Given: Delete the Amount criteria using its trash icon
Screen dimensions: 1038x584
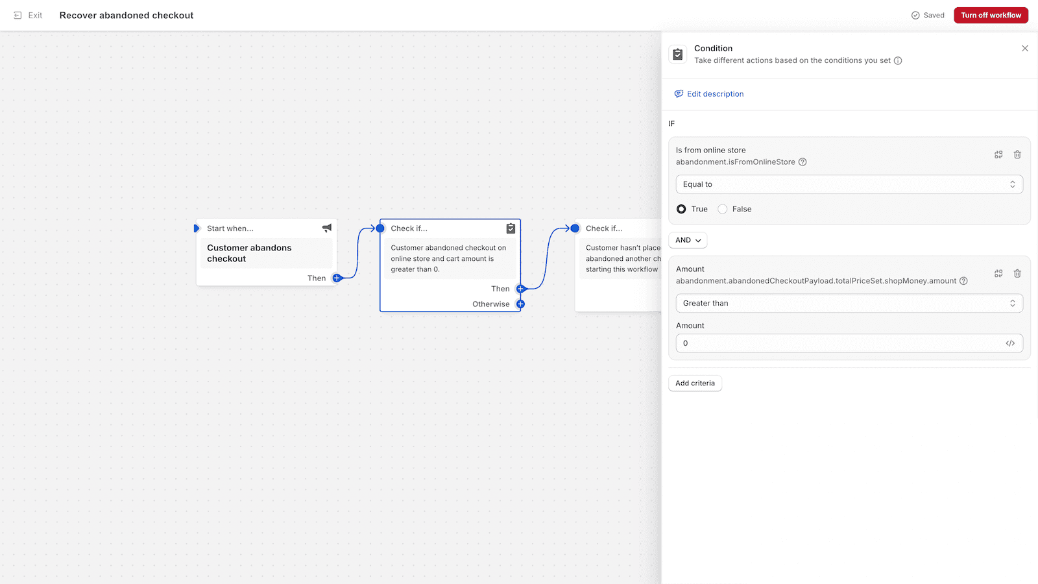Looking at the screenshot, I should [1017, 273].
